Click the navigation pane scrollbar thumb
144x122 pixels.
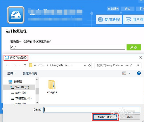(x=37, y=91)
